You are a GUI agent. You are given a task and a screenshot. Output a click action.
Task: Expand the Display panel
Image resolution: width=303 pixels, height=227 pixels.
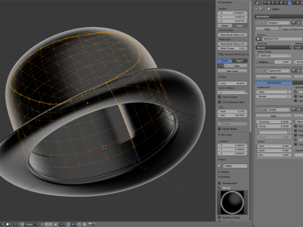coord(219,172)
